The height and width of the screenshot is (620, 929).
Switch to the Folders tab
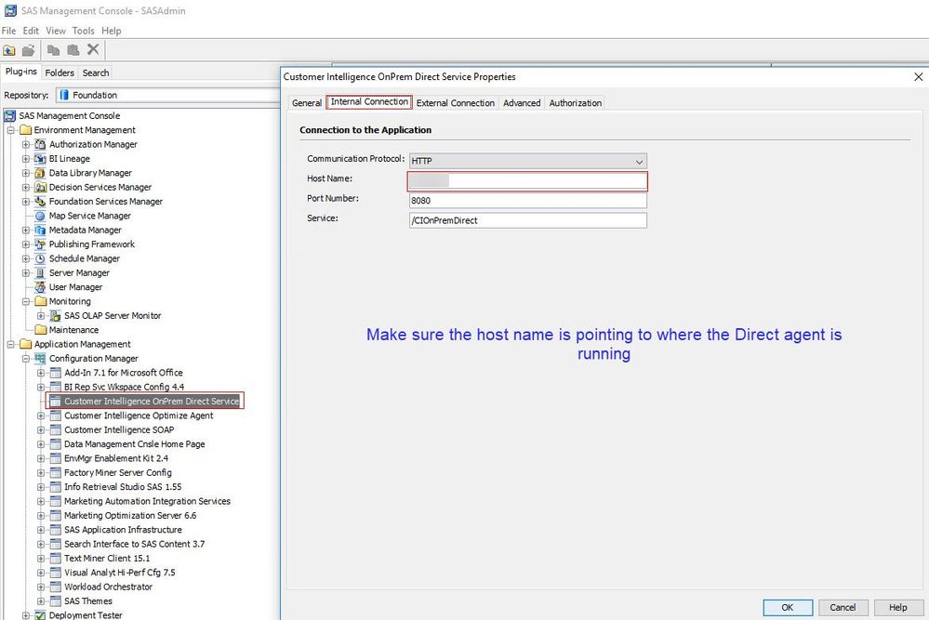[60, 73]
